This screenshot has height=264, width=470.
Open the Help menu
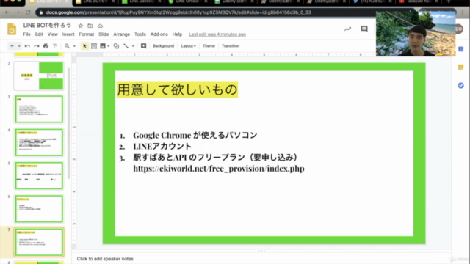177,34
